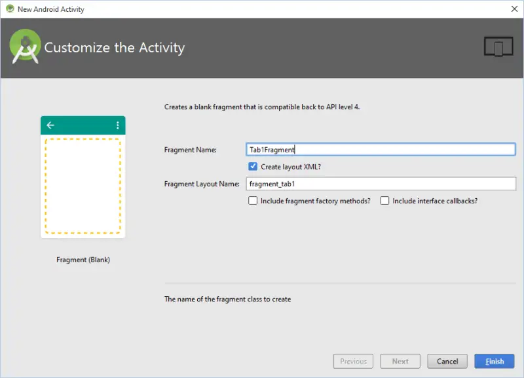Viewport: 524px width, 378px height.
Task: Click the Next button
Action: (400, 361)
